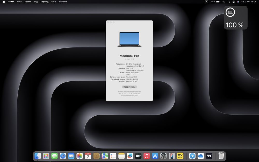Open Spotlight search in the menu bar
The width and height of the screenshot is (259, 162).
(229, 2)
